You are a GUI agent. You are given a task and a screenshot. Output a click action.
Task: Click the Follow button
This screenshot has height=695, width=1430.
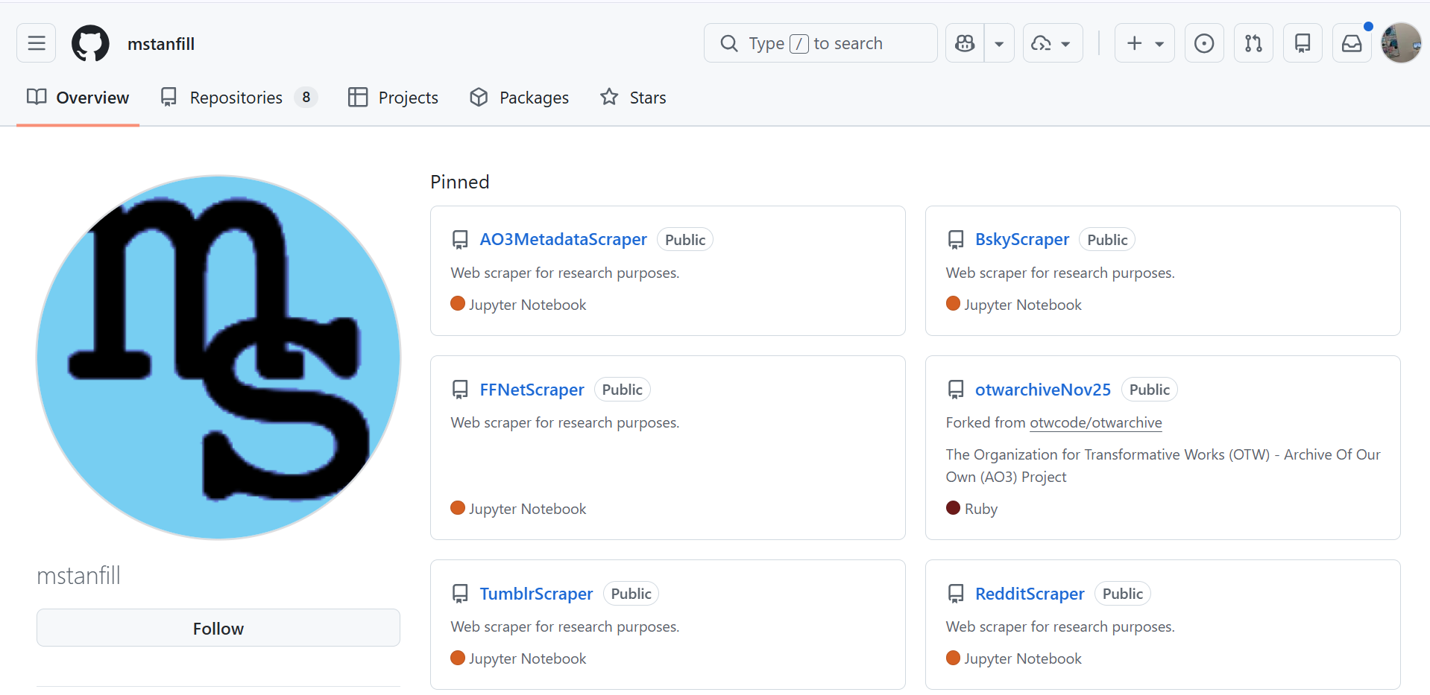(x=218, y=628)
